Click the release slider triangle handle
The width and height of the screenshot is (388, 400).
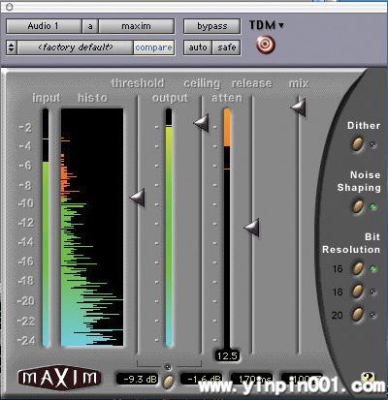click(x=251, y=228)
